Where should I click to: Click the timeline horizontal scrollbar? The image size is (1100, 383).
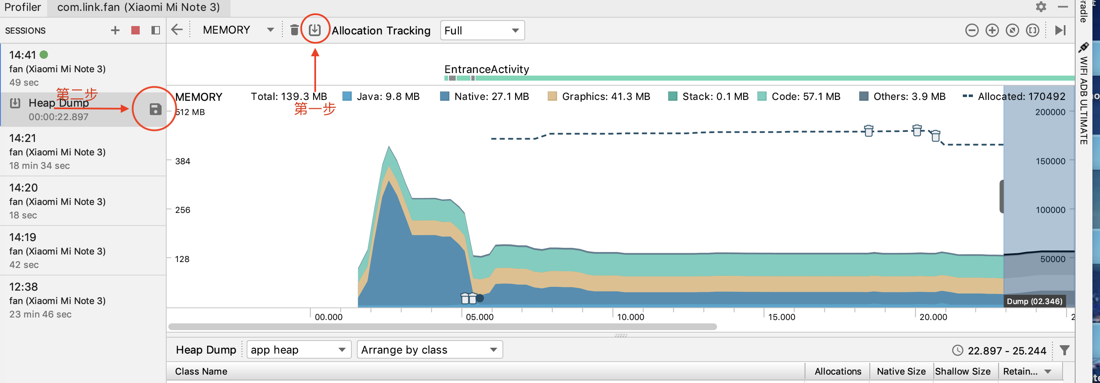[x=442, y=327]
